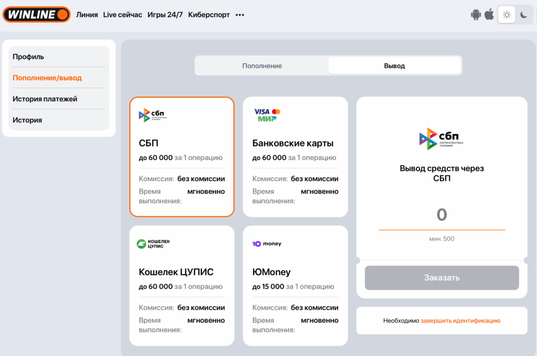Screen dimensions: 537x356
Task: Open История платежей in sidebar
Action: pos(59,99)
